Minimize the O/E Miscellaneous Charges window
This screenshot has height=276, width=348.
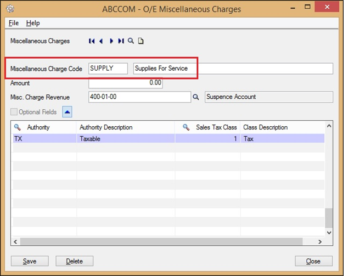[x=293, y=8]
